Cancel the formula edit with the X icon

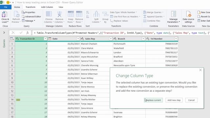pos(13,33)
